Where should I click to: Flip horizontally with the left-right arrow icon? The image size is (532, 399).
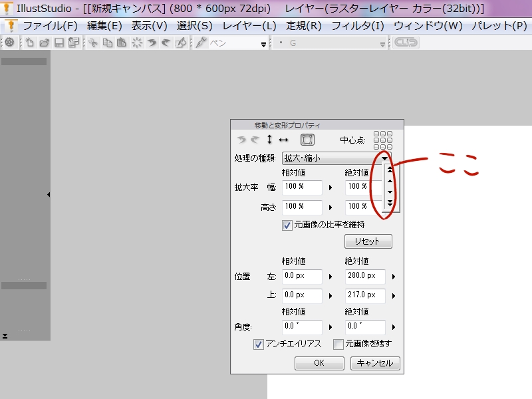point(283,140)
